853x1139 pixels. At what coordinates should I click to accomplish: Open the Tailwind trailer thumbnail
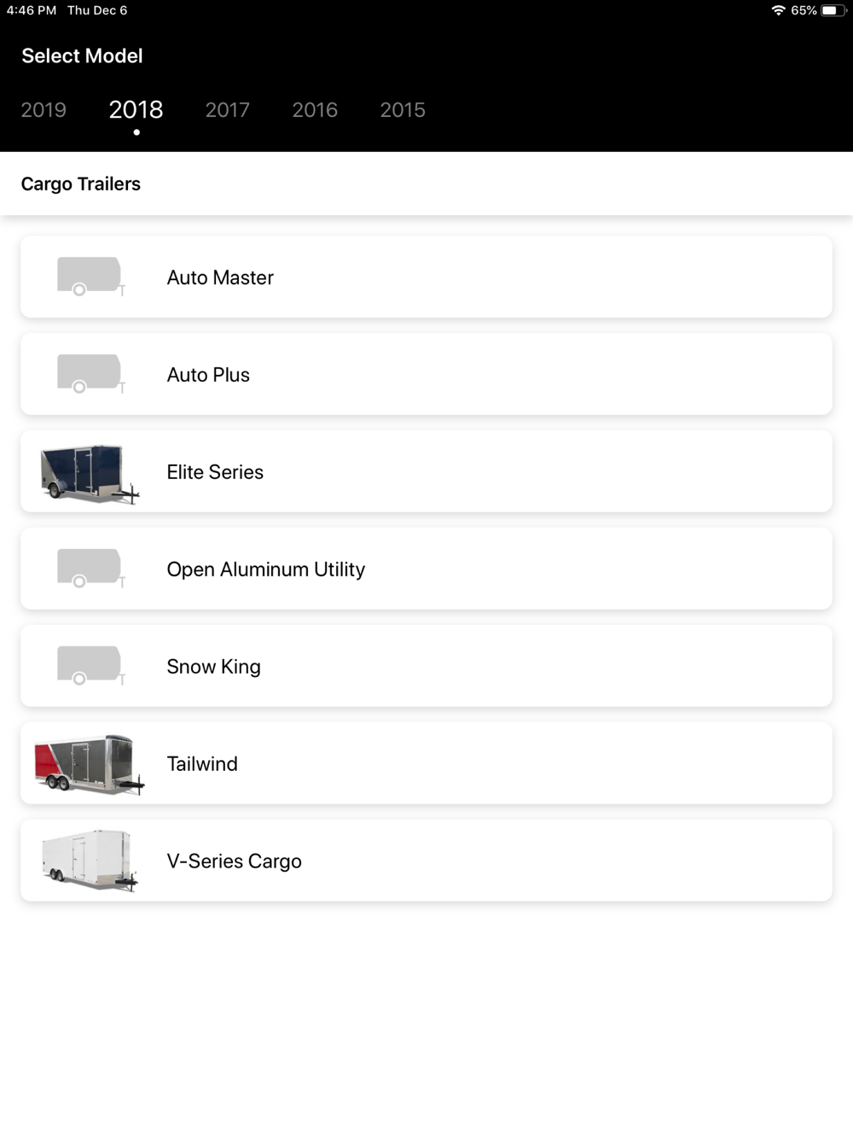[x=89, y=764]
